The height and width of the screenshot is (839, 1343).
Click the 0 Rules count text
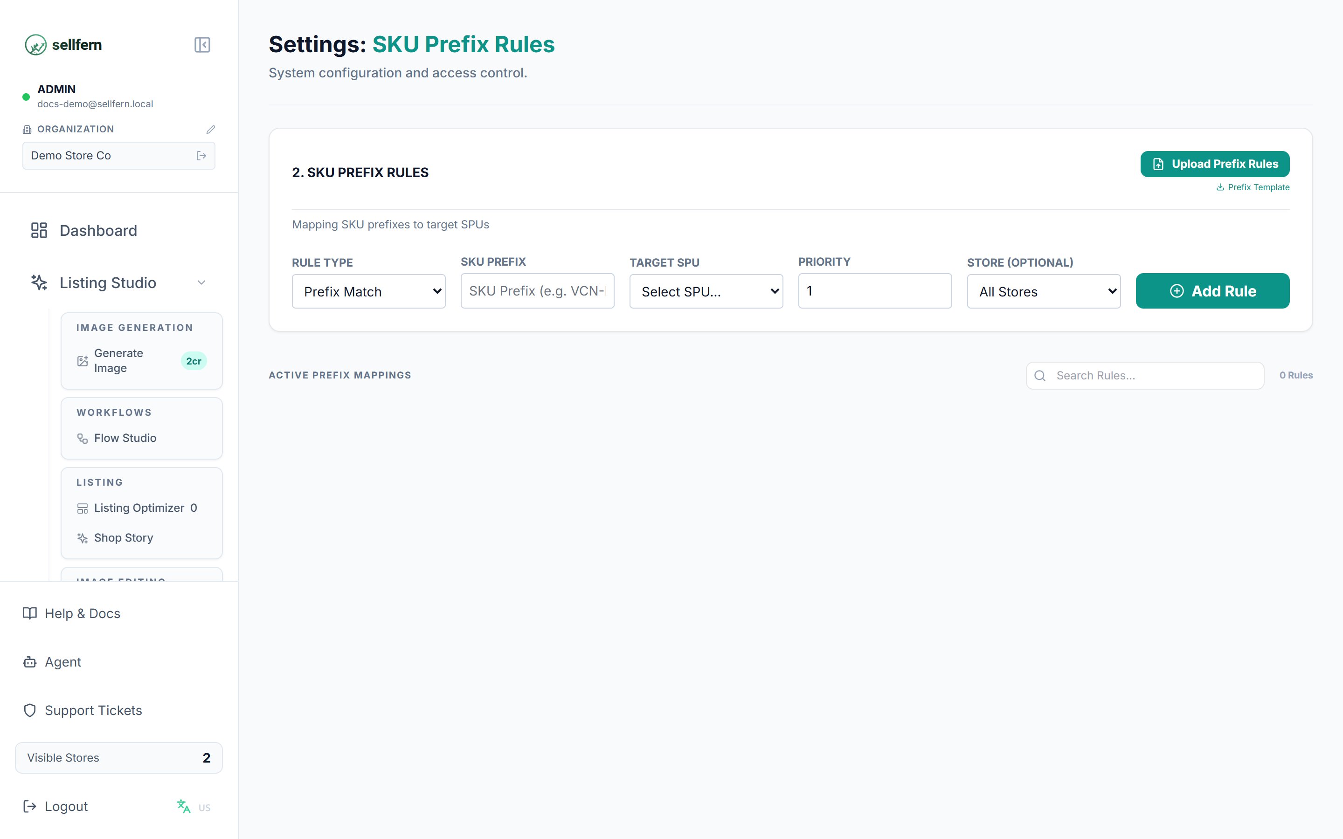click(1296, 376)
